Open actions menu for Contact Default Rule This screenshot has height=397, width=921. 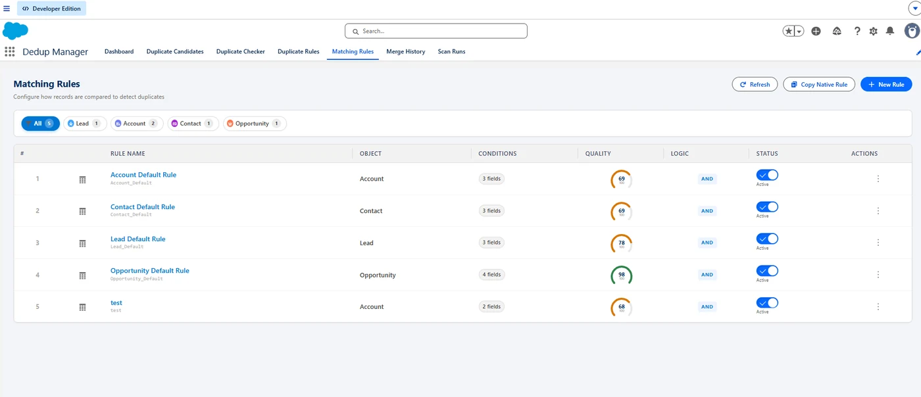tap(878, 211)
